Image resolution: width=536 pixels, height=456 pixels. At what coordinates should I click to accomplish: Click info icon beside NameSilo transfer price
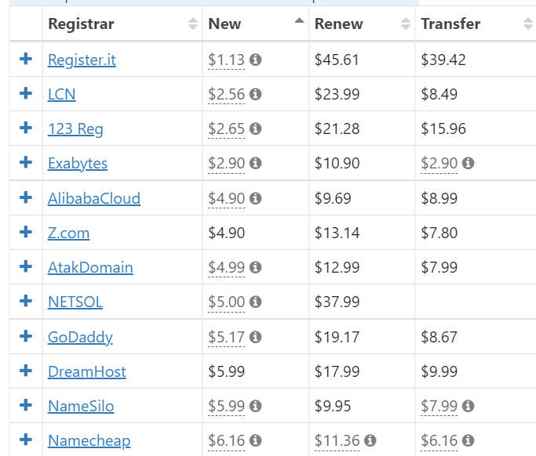tap(469, 406)
